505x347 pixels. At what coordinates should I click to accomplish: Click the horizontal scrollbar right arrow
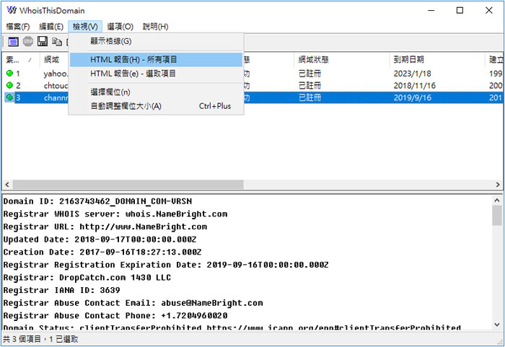(x=498, y=185)
